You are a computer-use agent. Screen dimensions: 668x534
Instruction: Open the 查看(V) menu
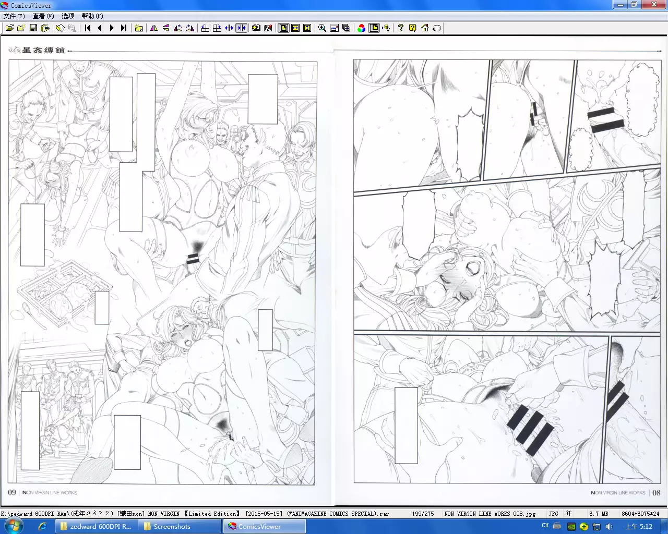pyautogui.click(x=43, y=16)
